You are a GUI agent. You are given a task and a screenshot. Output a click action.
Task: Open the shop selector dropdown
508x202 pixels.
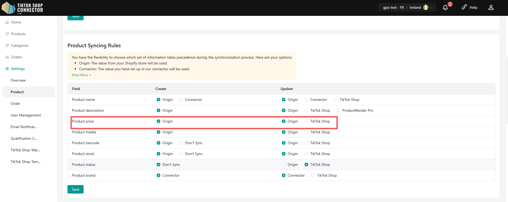coord(407,7)
